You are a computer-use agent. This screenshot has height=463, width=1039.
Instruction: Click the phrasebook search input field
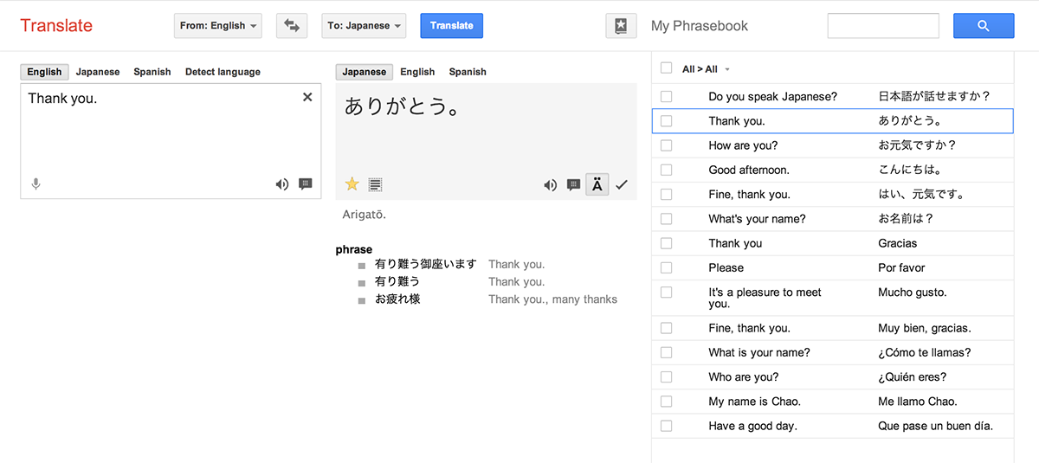point(883,26)
